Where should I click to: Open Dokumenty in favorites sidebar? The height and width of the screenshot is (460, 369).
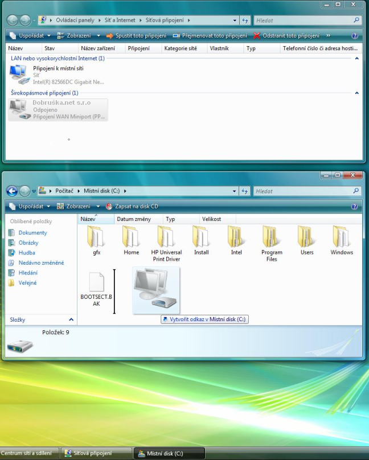pyautogui.click(x=32, y=233)
